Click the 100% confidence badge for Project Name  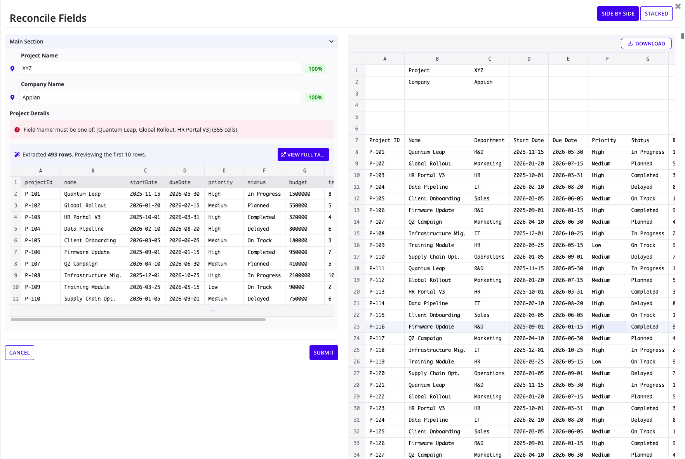click(315, 69)
